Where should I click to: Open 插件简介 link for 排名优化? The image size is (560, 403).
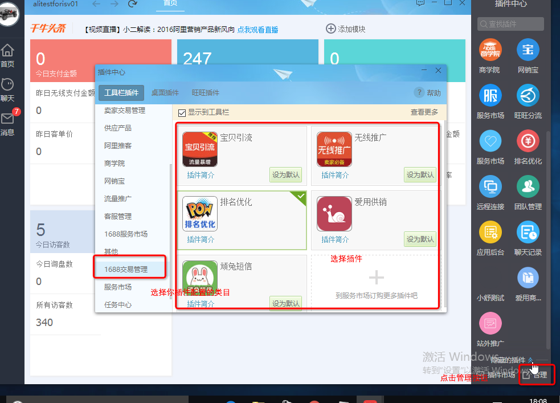pyautogui.click(x=201, y=239)
